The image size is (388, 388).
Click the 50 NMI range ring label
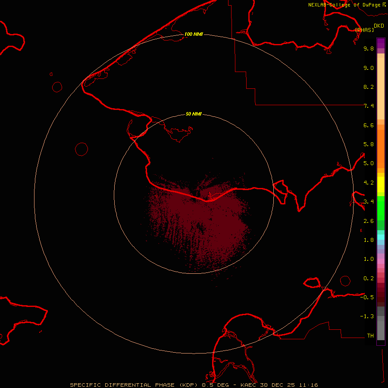click(194, 114)
